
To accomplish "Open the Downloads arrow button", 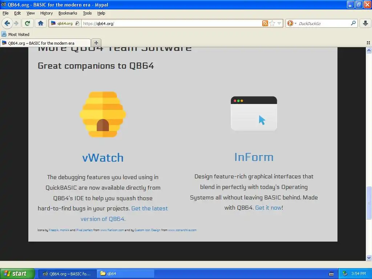I will (x=365, y=23).
